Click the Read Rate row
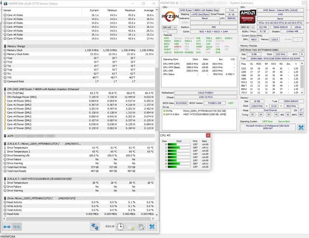Viewport: 309px width, 238px height. (79, 214)
